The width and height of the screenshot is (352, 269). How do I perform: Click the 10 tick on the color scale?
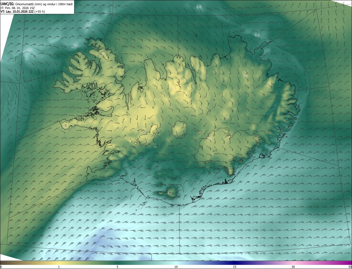(176, 267)
